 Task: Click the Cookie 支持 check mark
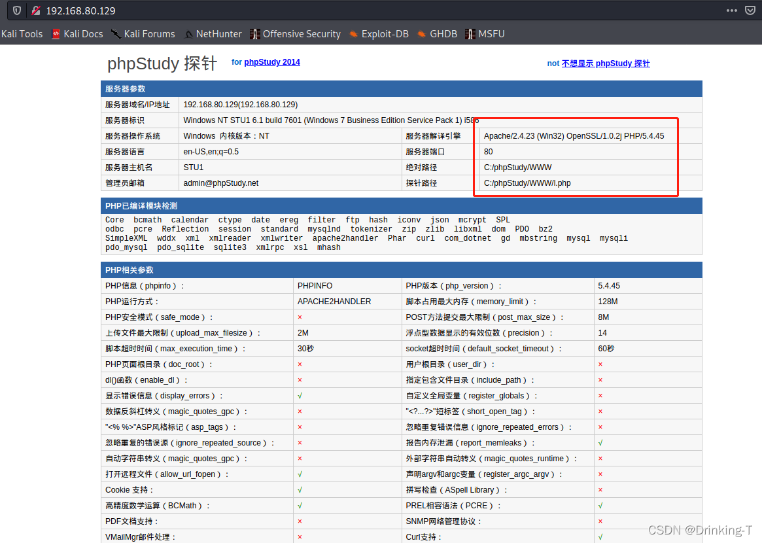click(300, 490)
